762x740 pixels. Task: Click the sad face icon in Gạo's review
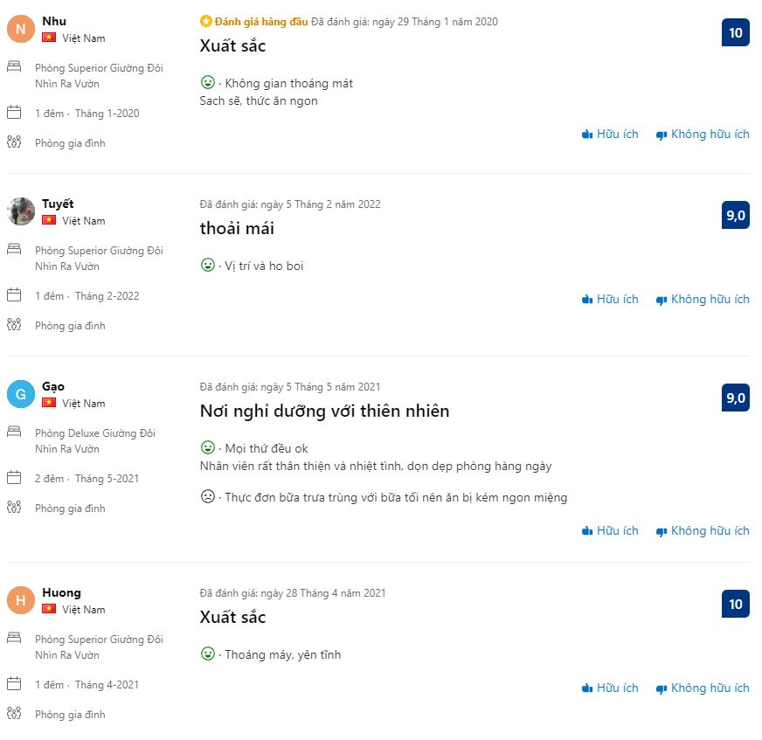tap(208, 497)
